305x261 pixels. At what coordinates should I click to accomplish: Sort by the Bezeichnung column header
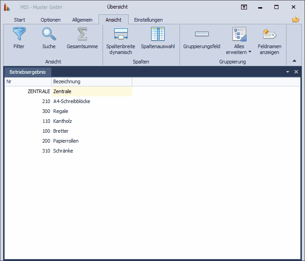[91, 81]
